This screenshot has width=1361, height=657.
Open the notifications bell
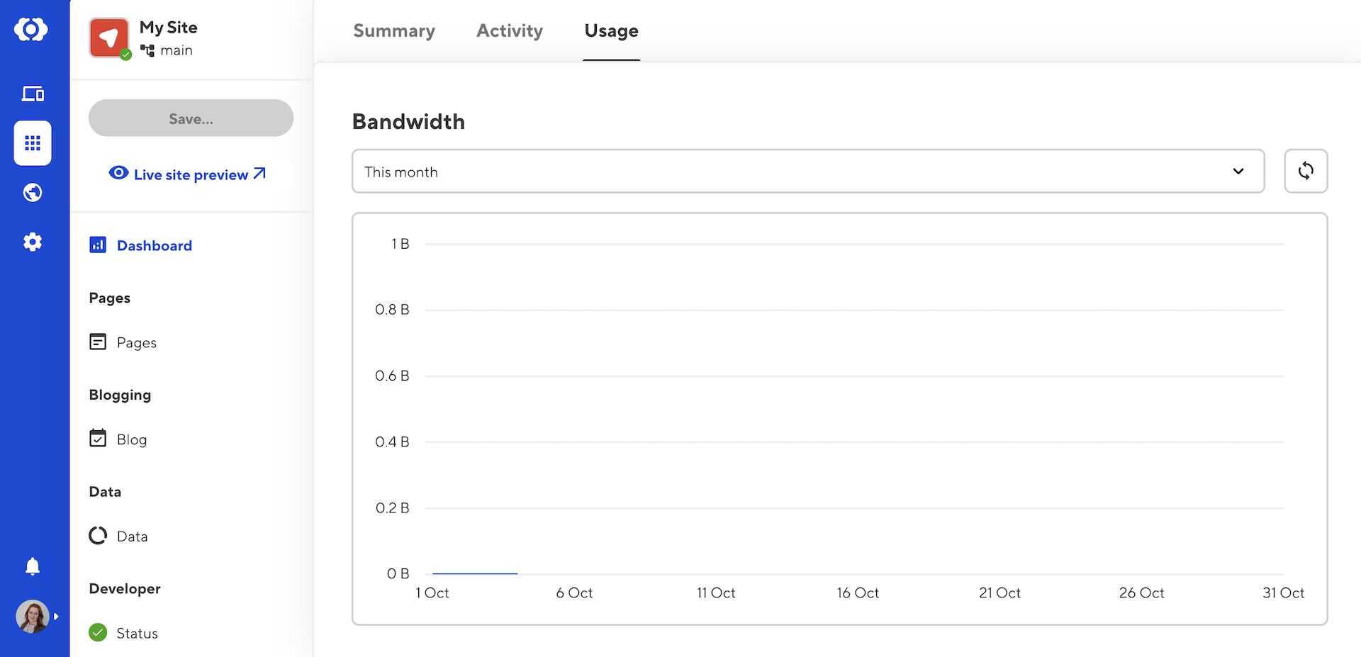[33, 566]
